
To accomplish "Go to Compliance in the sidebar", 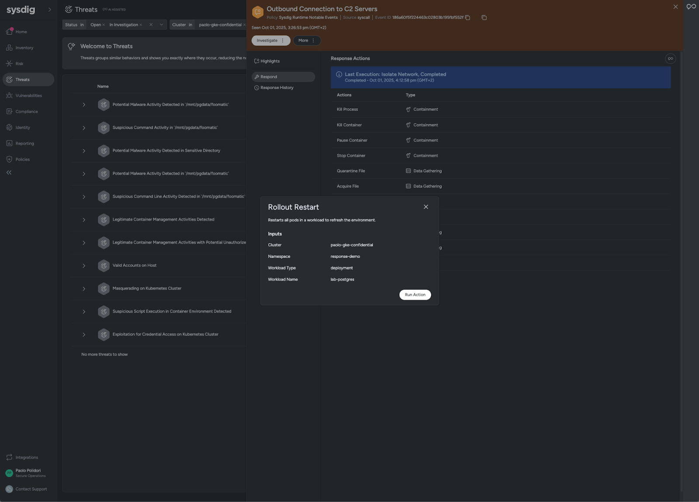I will click(26, 112).
